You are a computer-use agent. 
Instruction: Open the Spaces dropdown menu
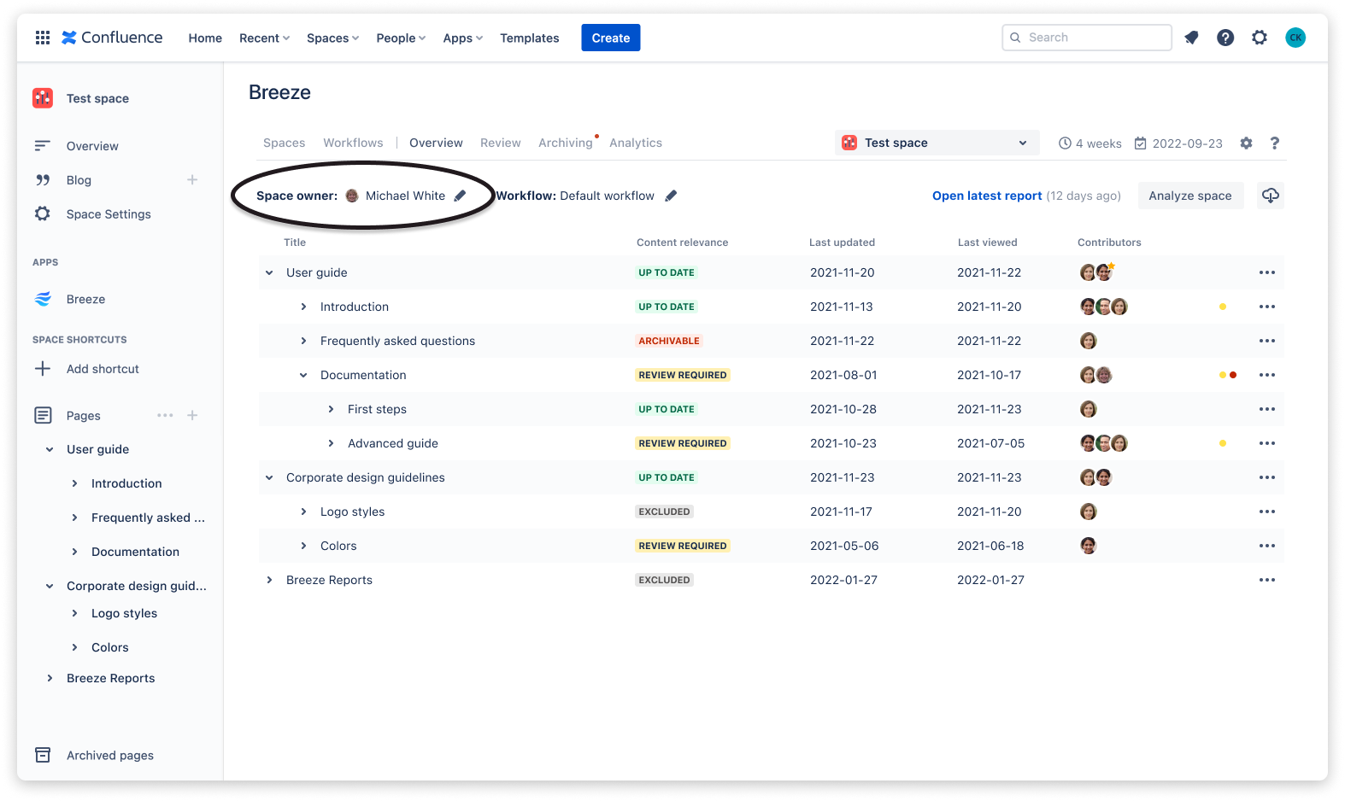[332, 38]
